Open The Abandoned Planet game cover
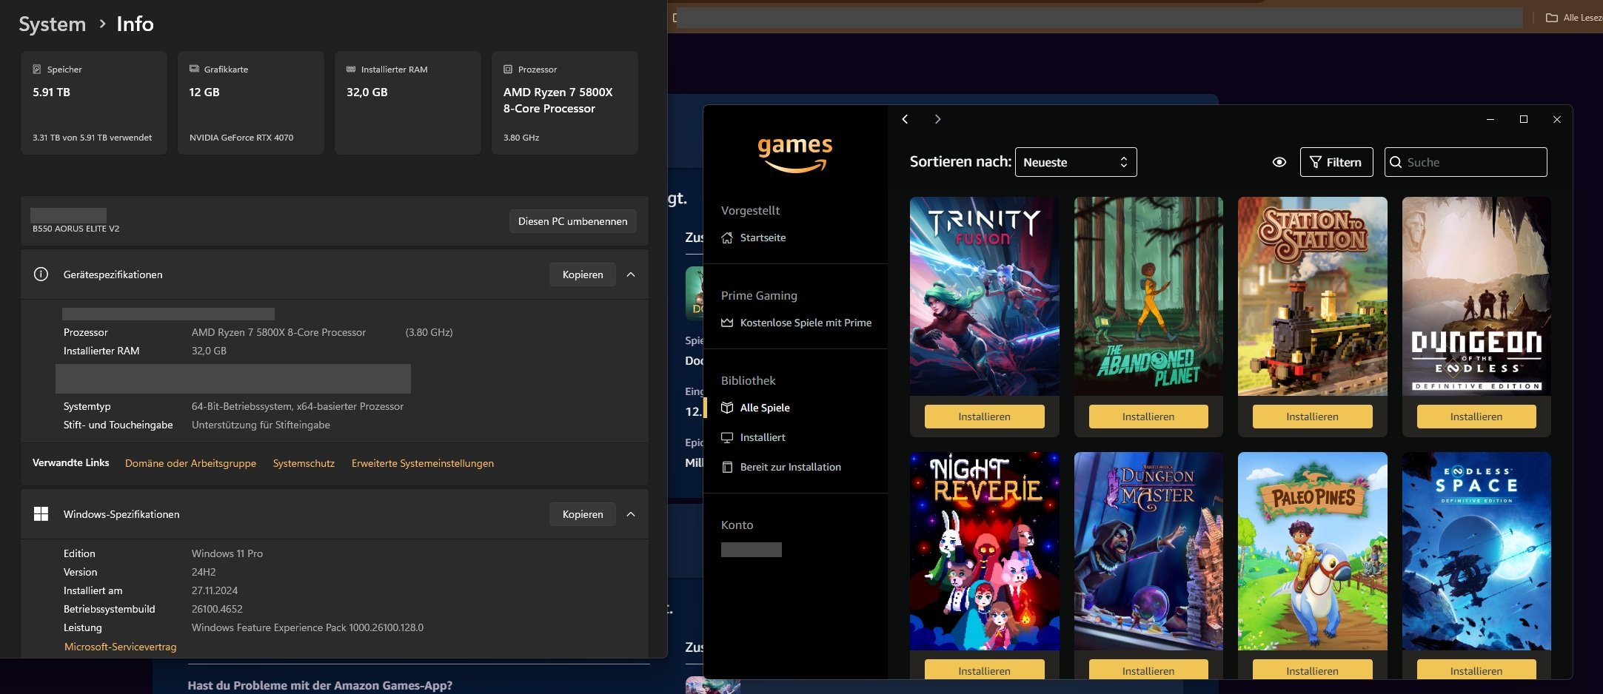The width and height of the screenshot is (1603, 694). point(1148,296)
